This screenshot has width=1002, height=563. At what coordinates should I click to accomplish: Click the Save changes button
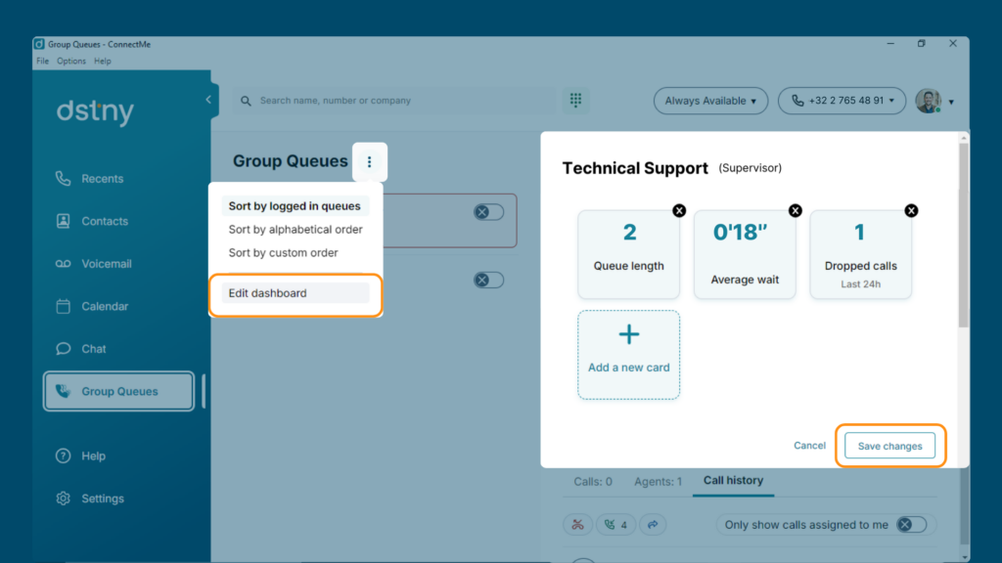(x=889, y=446)
